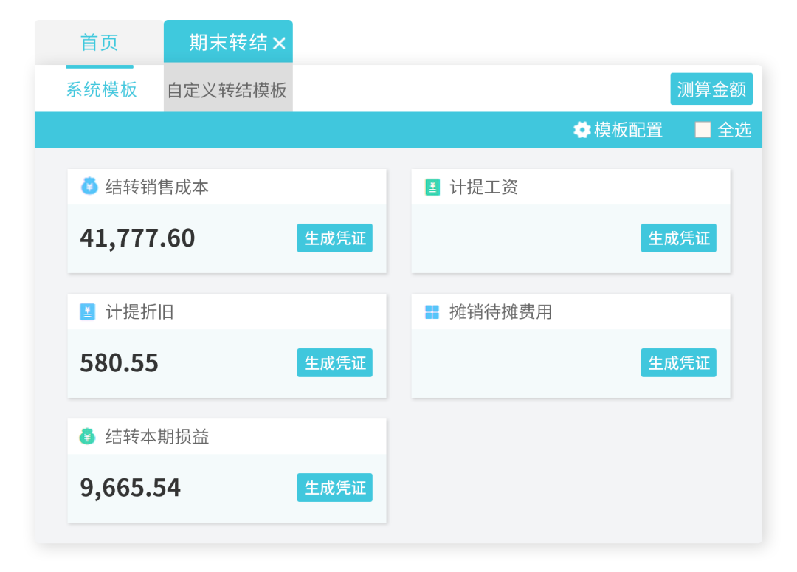797x572 pixels.
Task: Click the green document icon for 计提工资
Action: tap(432, 187)
